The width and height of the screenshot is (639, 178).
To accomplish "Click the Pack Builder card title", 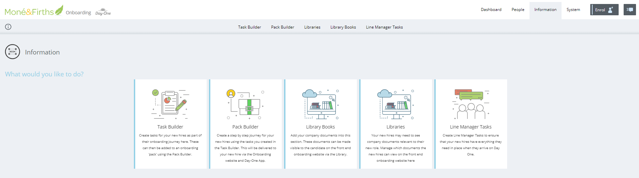I will pos(245,127).
